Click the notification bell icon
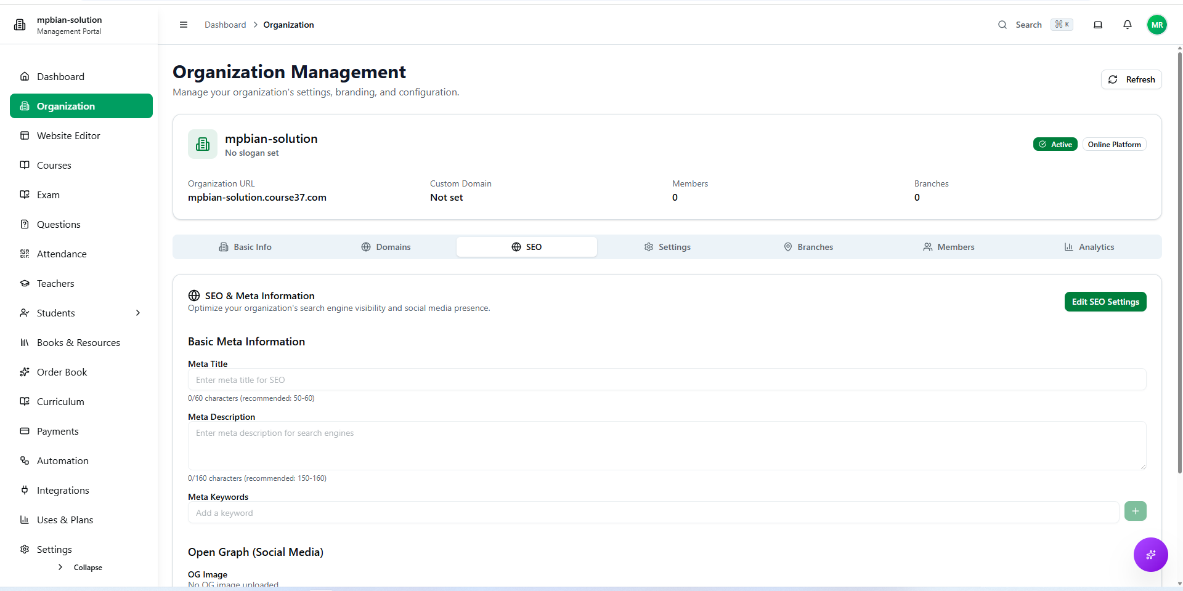Screen dimensions: 1183x591 (1127, 25)
